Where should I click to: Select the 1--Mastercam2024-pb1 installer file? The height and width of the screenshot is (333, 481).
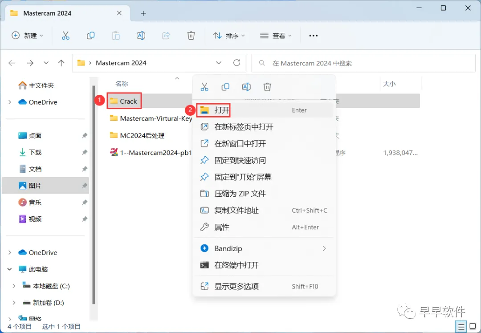[x=151, y=153]
